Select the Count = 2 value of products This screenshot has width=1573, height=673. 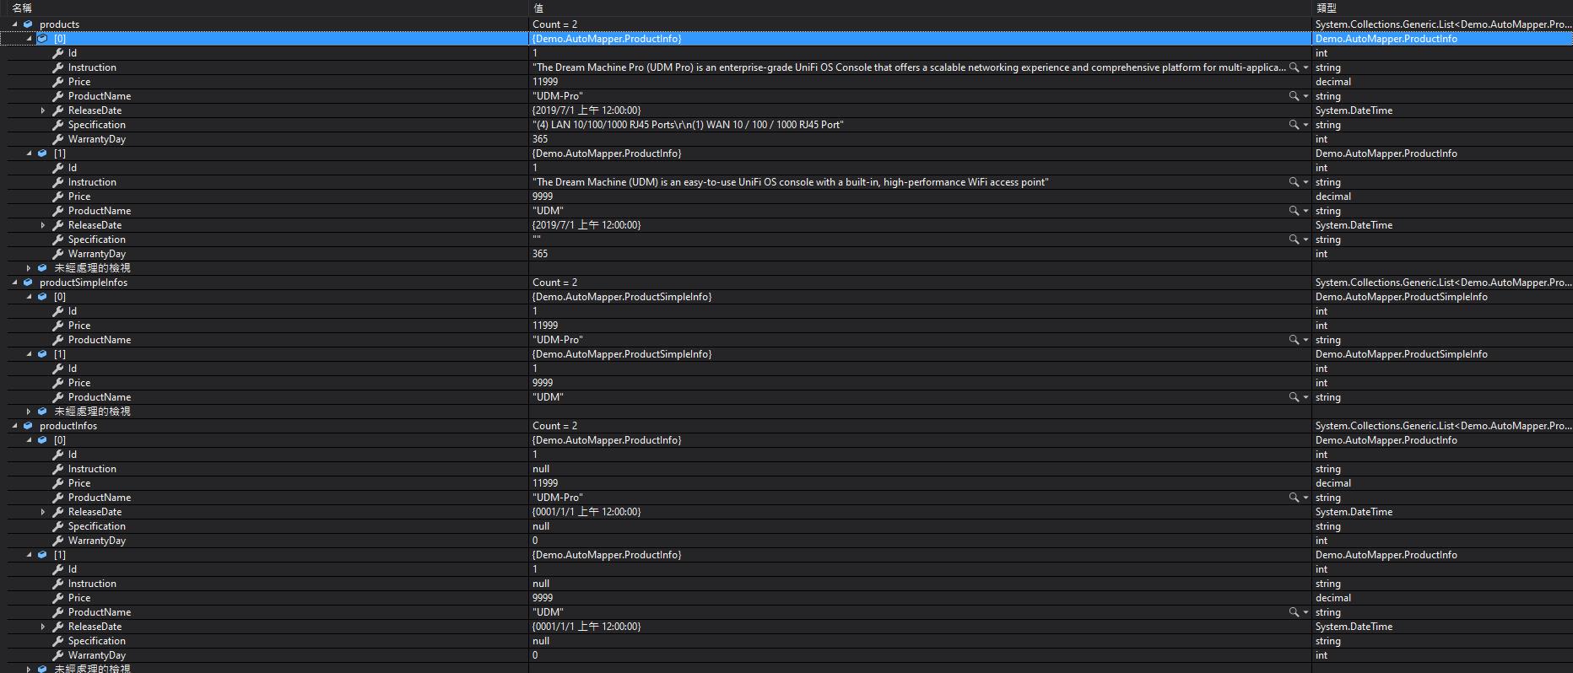(x=555, y=24)
